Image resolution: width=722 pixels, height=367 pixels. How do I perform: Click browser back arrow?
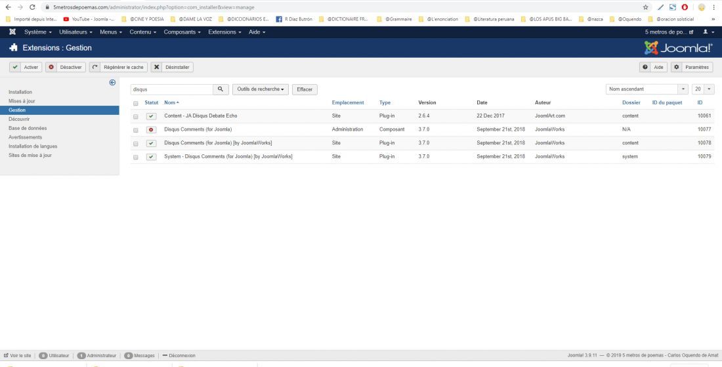[8, 7]
